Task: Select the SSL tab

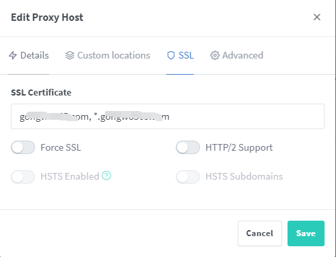Action: tap(180, 55)
